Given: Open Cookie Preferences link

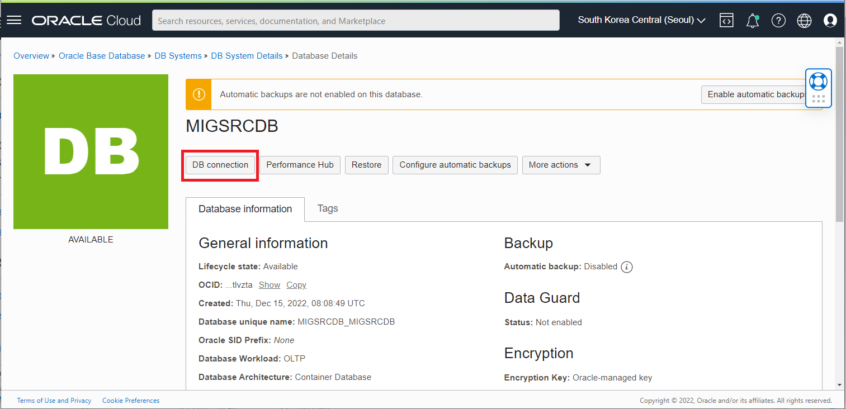Looking at the screenshot, I should pos(131,401).
